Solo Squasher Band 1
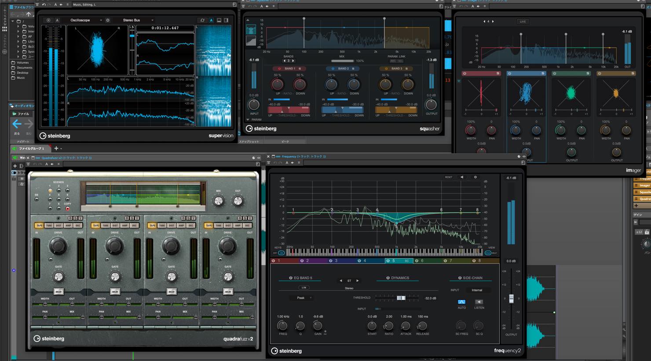Image resolution: width=651 pixels, height=361 pixels. click(300, 69)
